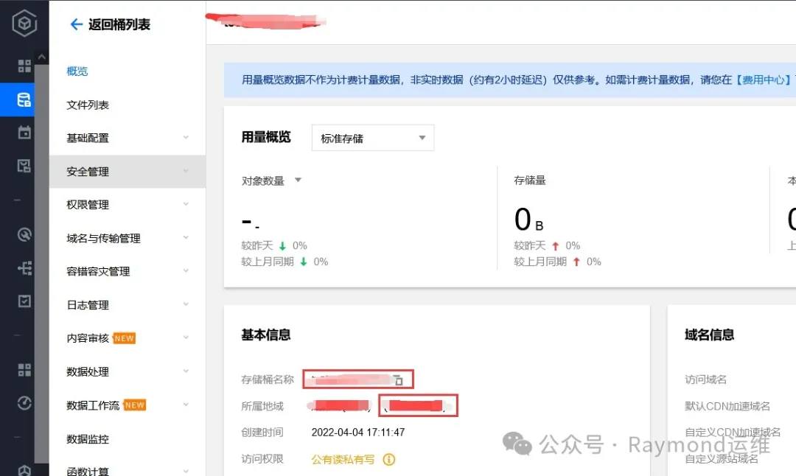This screenshot has height=476, width=796.
Task: Expand the 基础配置 menu
Action: point(128,138)
